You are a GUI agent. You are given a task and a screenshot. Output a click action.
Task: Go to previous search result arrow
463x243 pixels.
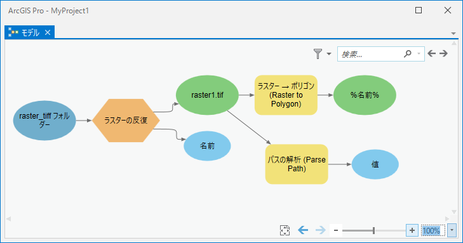coord(431,53)
